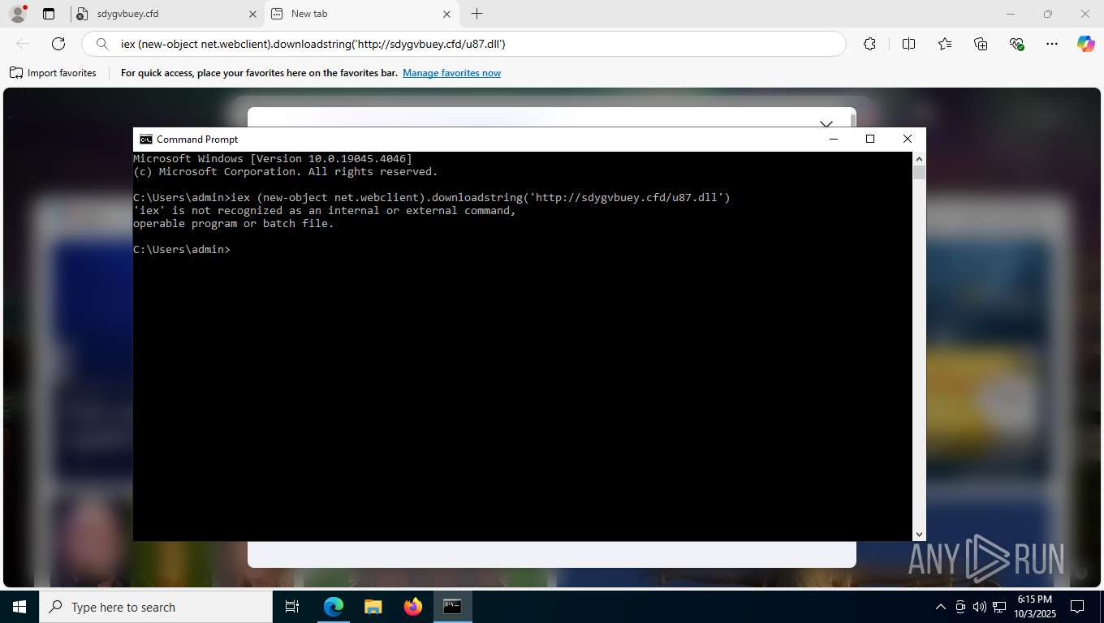Open the clock showing 6:15 PM
1104x623 pixels.
pos(1034,607)
